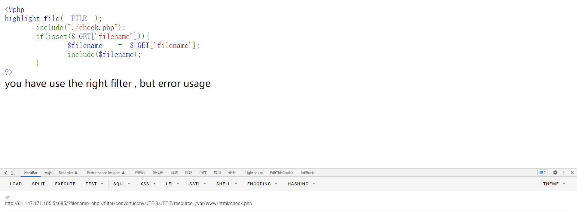The image size is (577, 212).
Task: Expand the XSS dropdown
Action: click(x=148, y=184)
